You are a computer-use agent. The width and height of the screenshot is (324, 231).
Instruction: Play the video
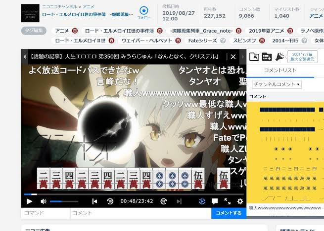click(x=29, y=201)
